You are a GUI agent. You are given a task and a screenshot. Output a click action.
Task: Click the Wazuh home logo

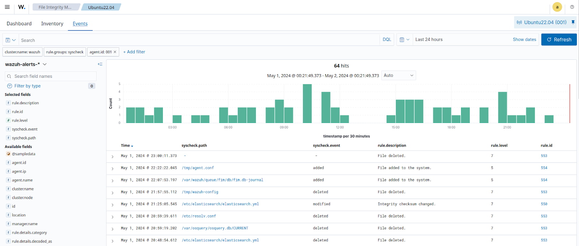[22, 7]
